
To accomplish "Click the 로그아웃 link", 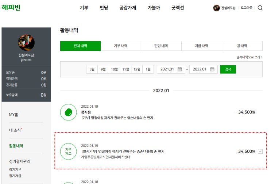I will pos(247,8).
